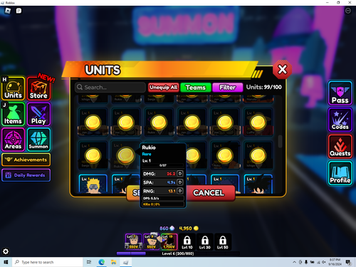Click the Unequip All button

click(164, 88)
